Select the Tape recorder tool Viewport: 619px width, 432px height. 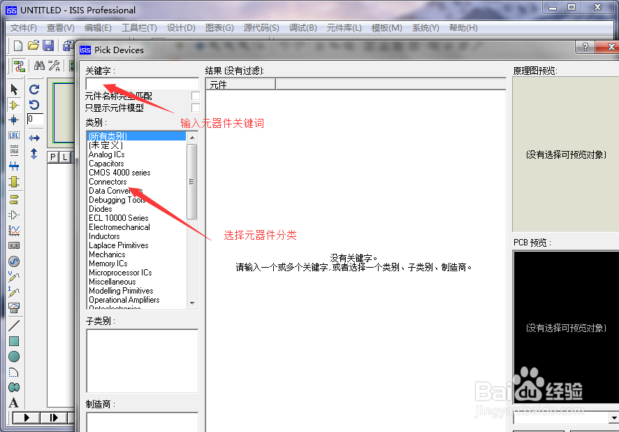(14, 245)
